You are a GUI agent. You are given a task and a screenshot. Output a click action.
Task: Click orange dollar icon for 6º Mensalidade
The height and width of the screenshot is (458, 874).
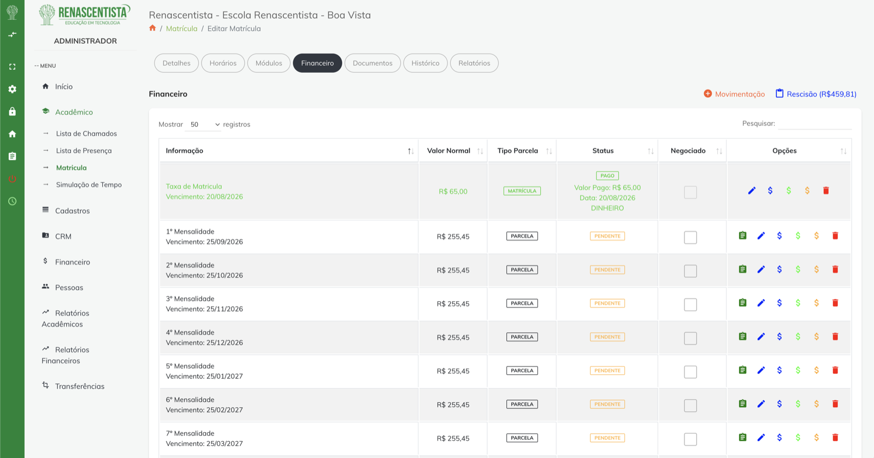coord(817,404)
